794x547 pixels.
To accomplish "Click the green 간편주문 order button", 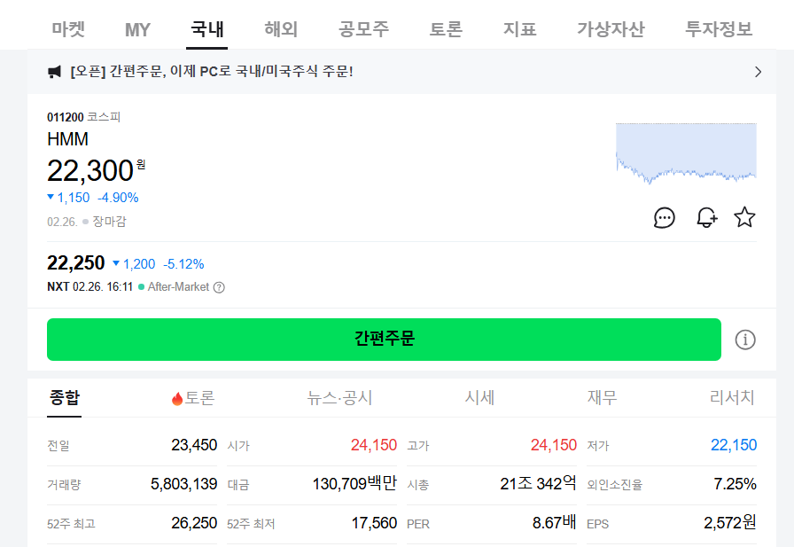I will point(384,340).
